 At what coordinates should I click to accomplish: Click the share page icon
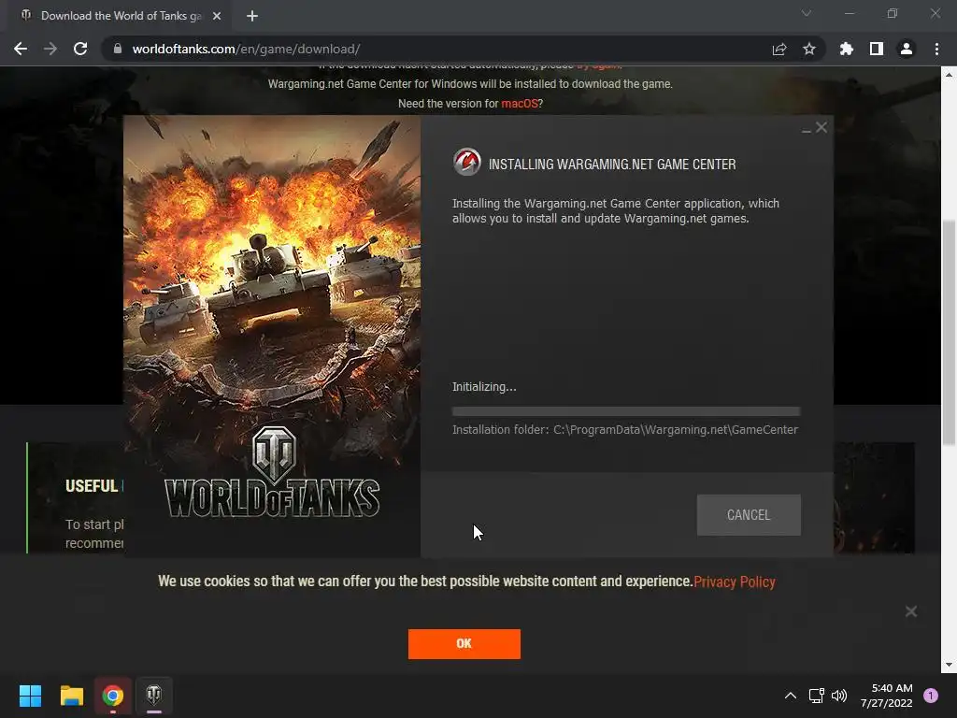[x=779, y=49]
